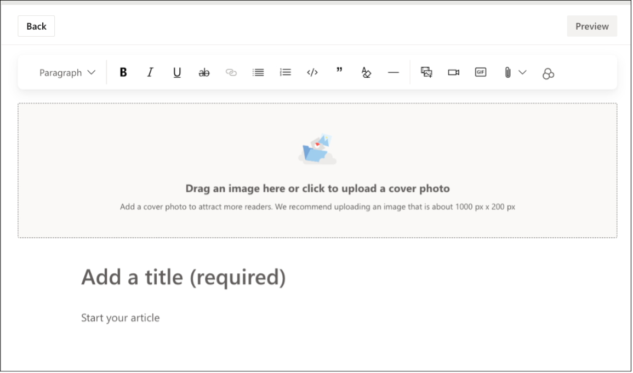Toggle bold formatting
The image size is (633, 373).
pyautogui.click(x=123, y=72)
